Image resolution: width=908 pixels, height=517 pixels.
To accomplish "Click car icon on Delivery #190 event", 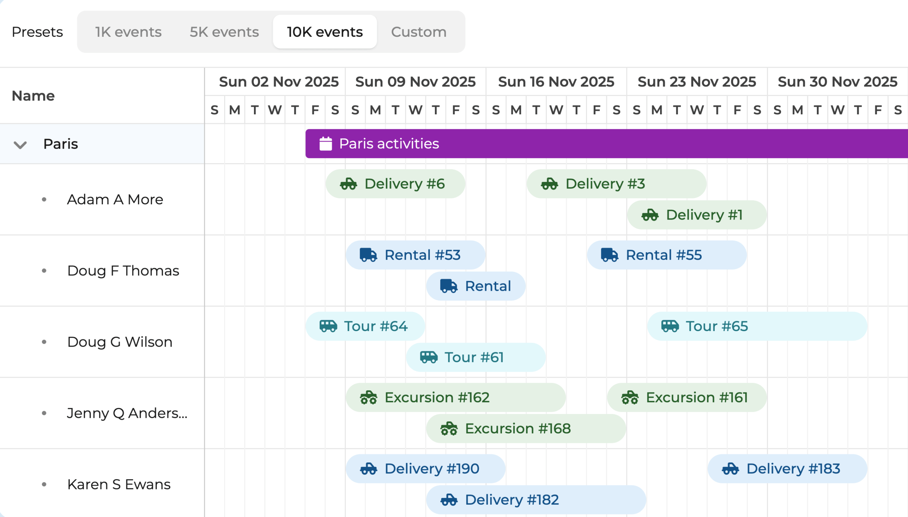I will 368,469.
